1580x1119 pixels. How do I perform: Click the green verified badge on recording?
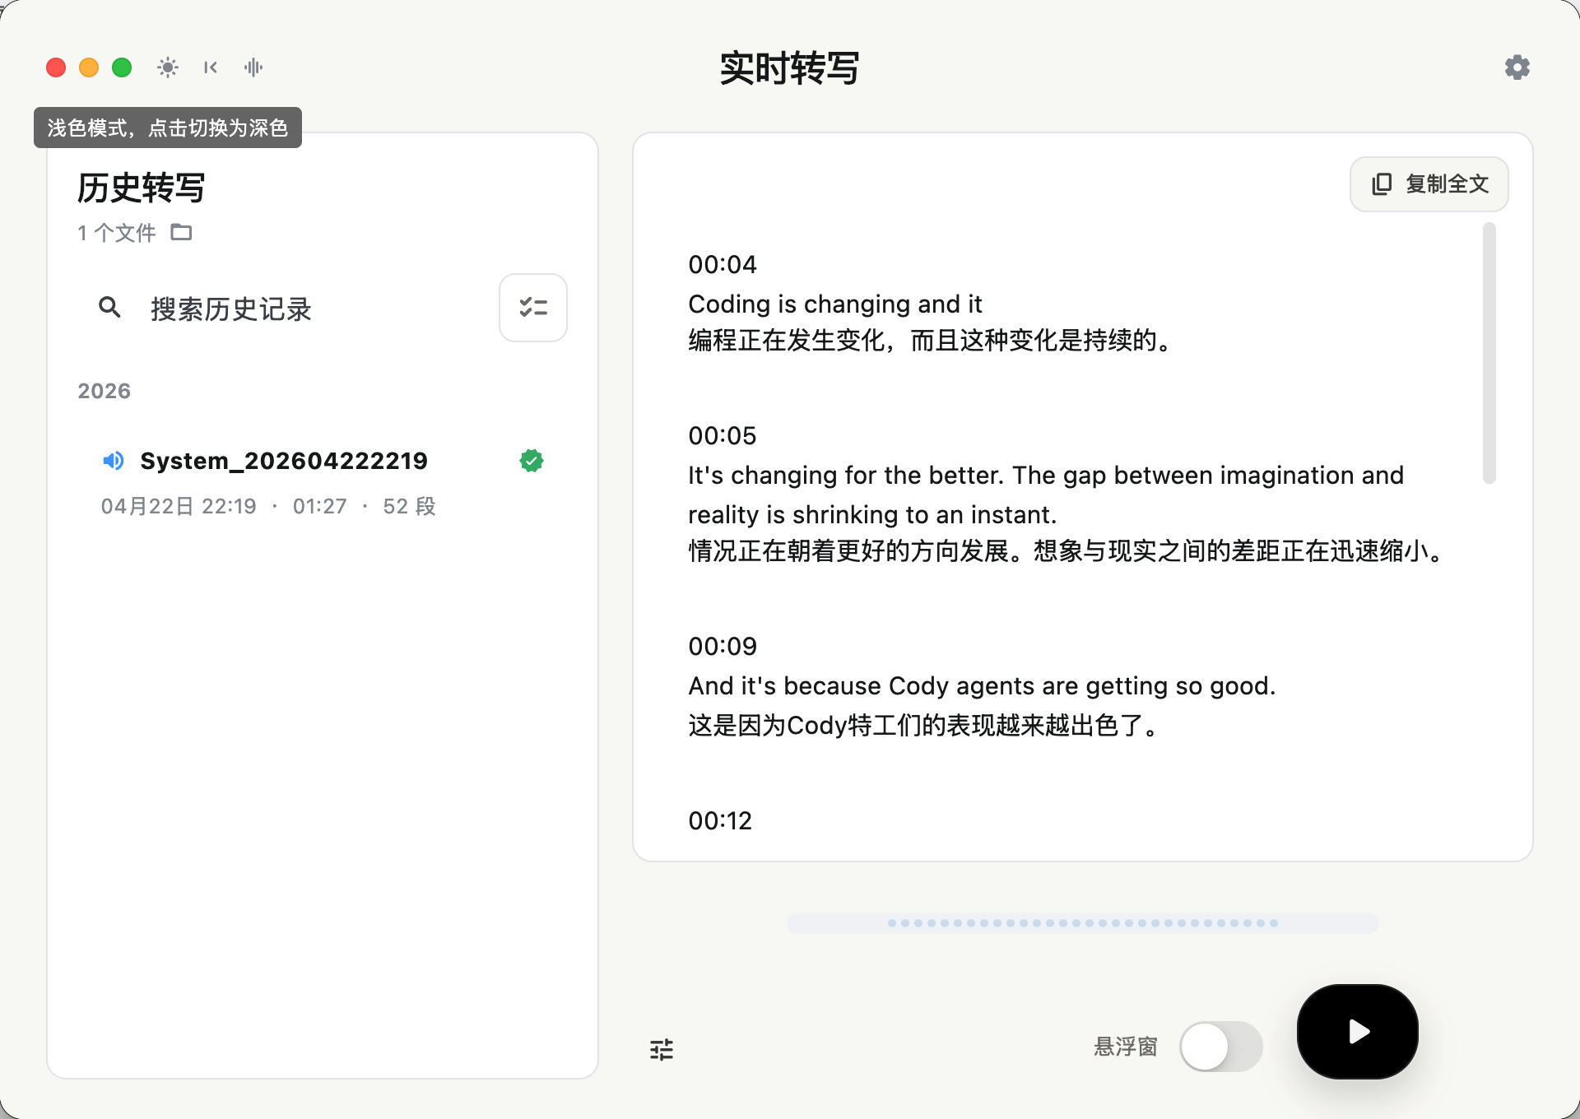(532, 461)
